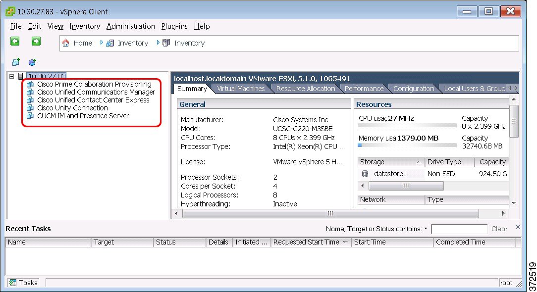Click the VM icon for Cisco Unity Connection

[30, 108]
